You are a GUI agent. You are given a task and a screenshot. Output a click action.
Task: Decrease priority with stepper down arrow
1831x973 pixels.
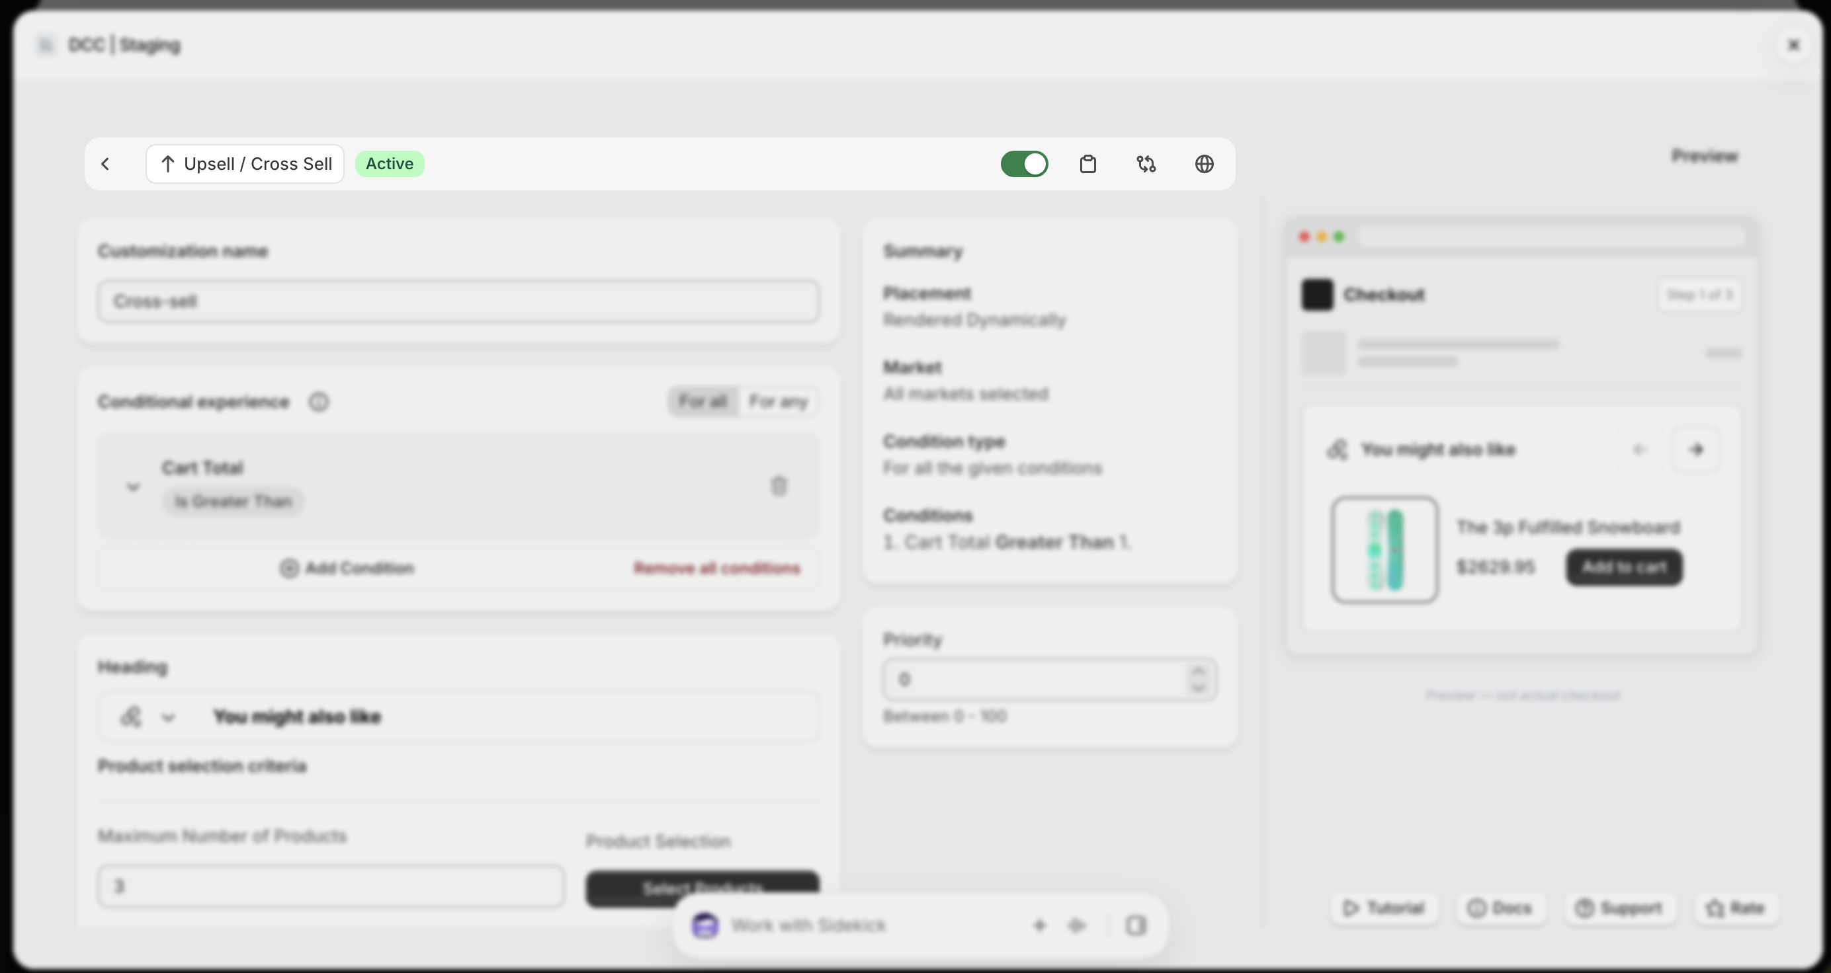[x=1199, y=688]
